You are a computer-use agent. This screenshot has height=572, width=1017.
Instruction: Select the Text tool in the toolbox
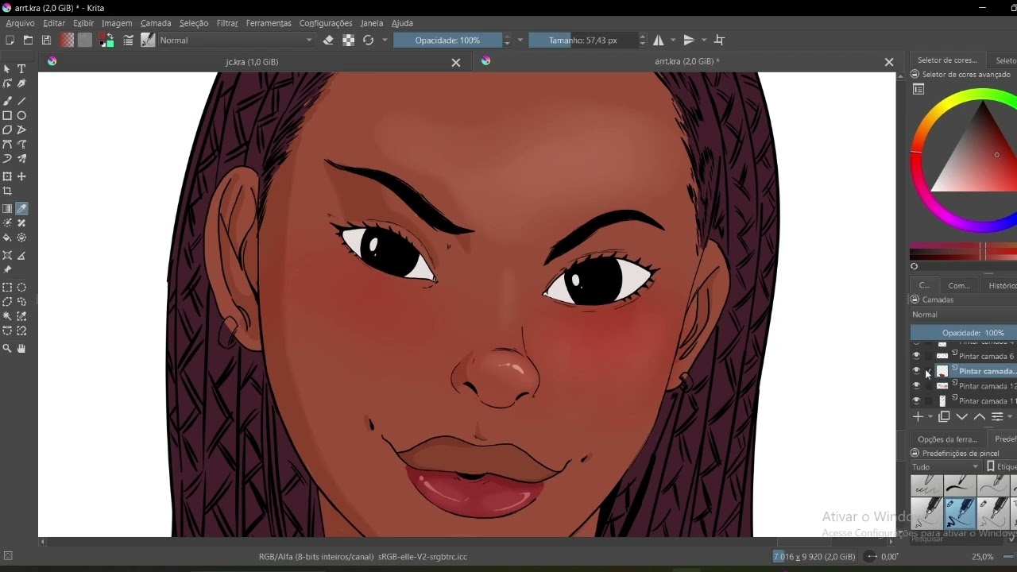tap(21, 69)
